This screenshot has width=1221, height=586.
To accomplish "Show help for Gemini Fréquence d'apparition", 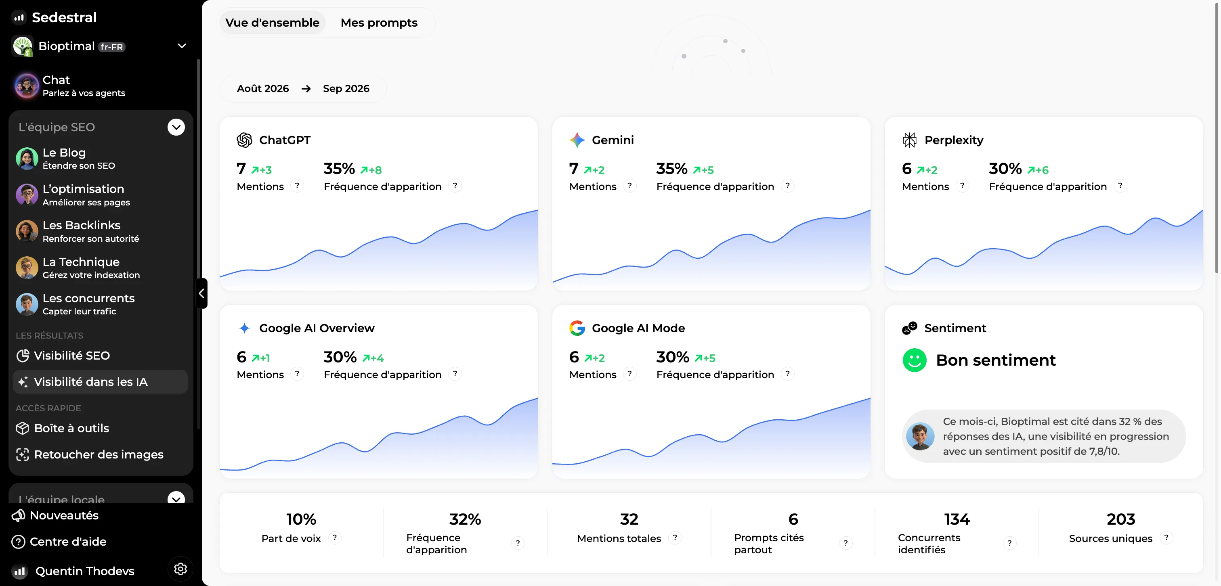I will point(788,186).
